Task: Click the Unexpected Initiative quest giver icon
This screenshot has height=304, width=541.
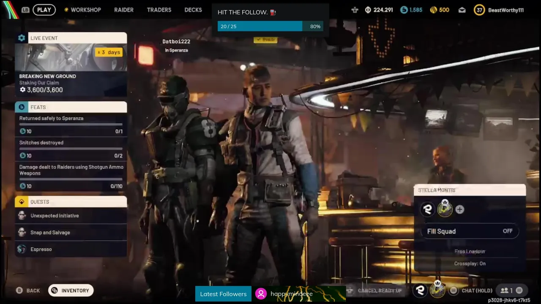Action: pyautogui.click(x=22, y=216)
